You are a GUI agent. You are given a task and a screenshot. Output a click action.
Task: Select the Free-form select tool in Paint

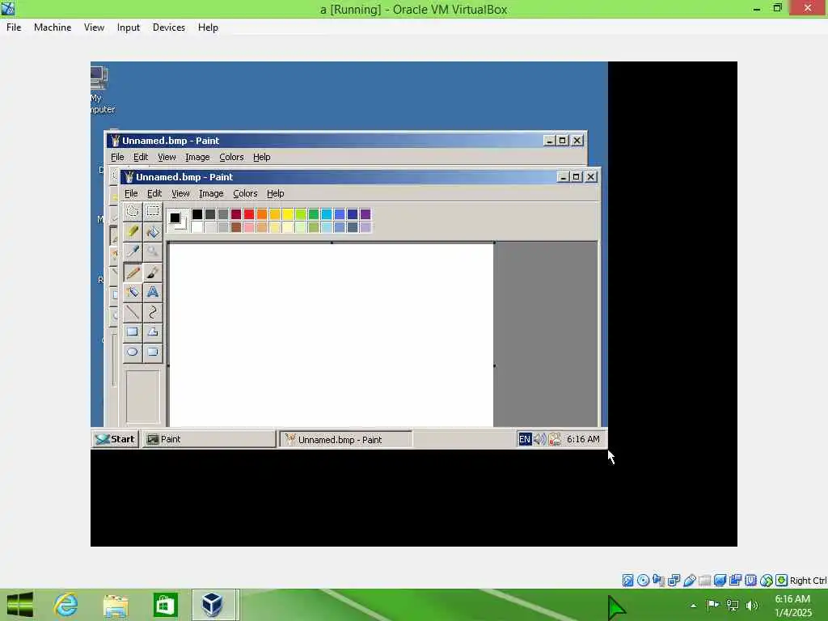[132, 212]
